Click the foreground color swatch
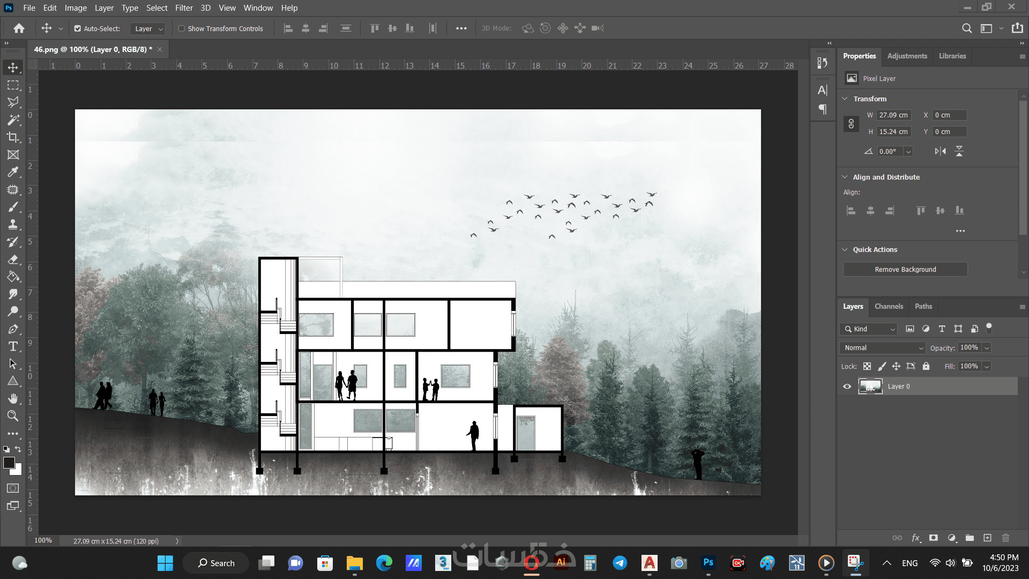 9,463
